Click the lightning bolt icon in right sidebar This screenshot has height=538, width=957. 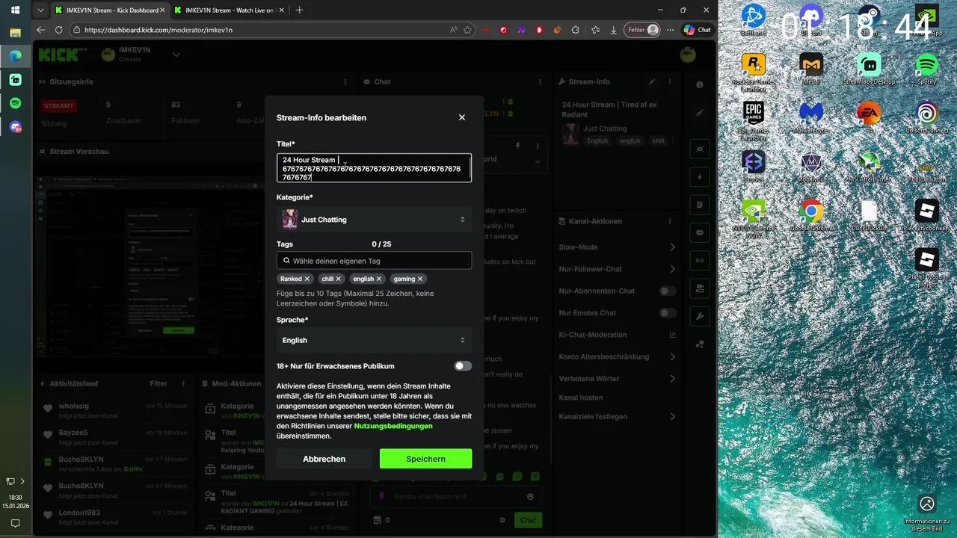click(x=700, y=177)
